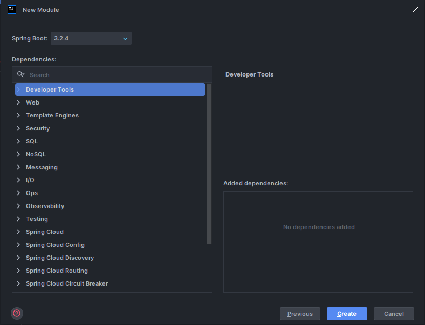Screen dimensions: 425x325
Task: Select the Ops tree item
Action: 32,193
